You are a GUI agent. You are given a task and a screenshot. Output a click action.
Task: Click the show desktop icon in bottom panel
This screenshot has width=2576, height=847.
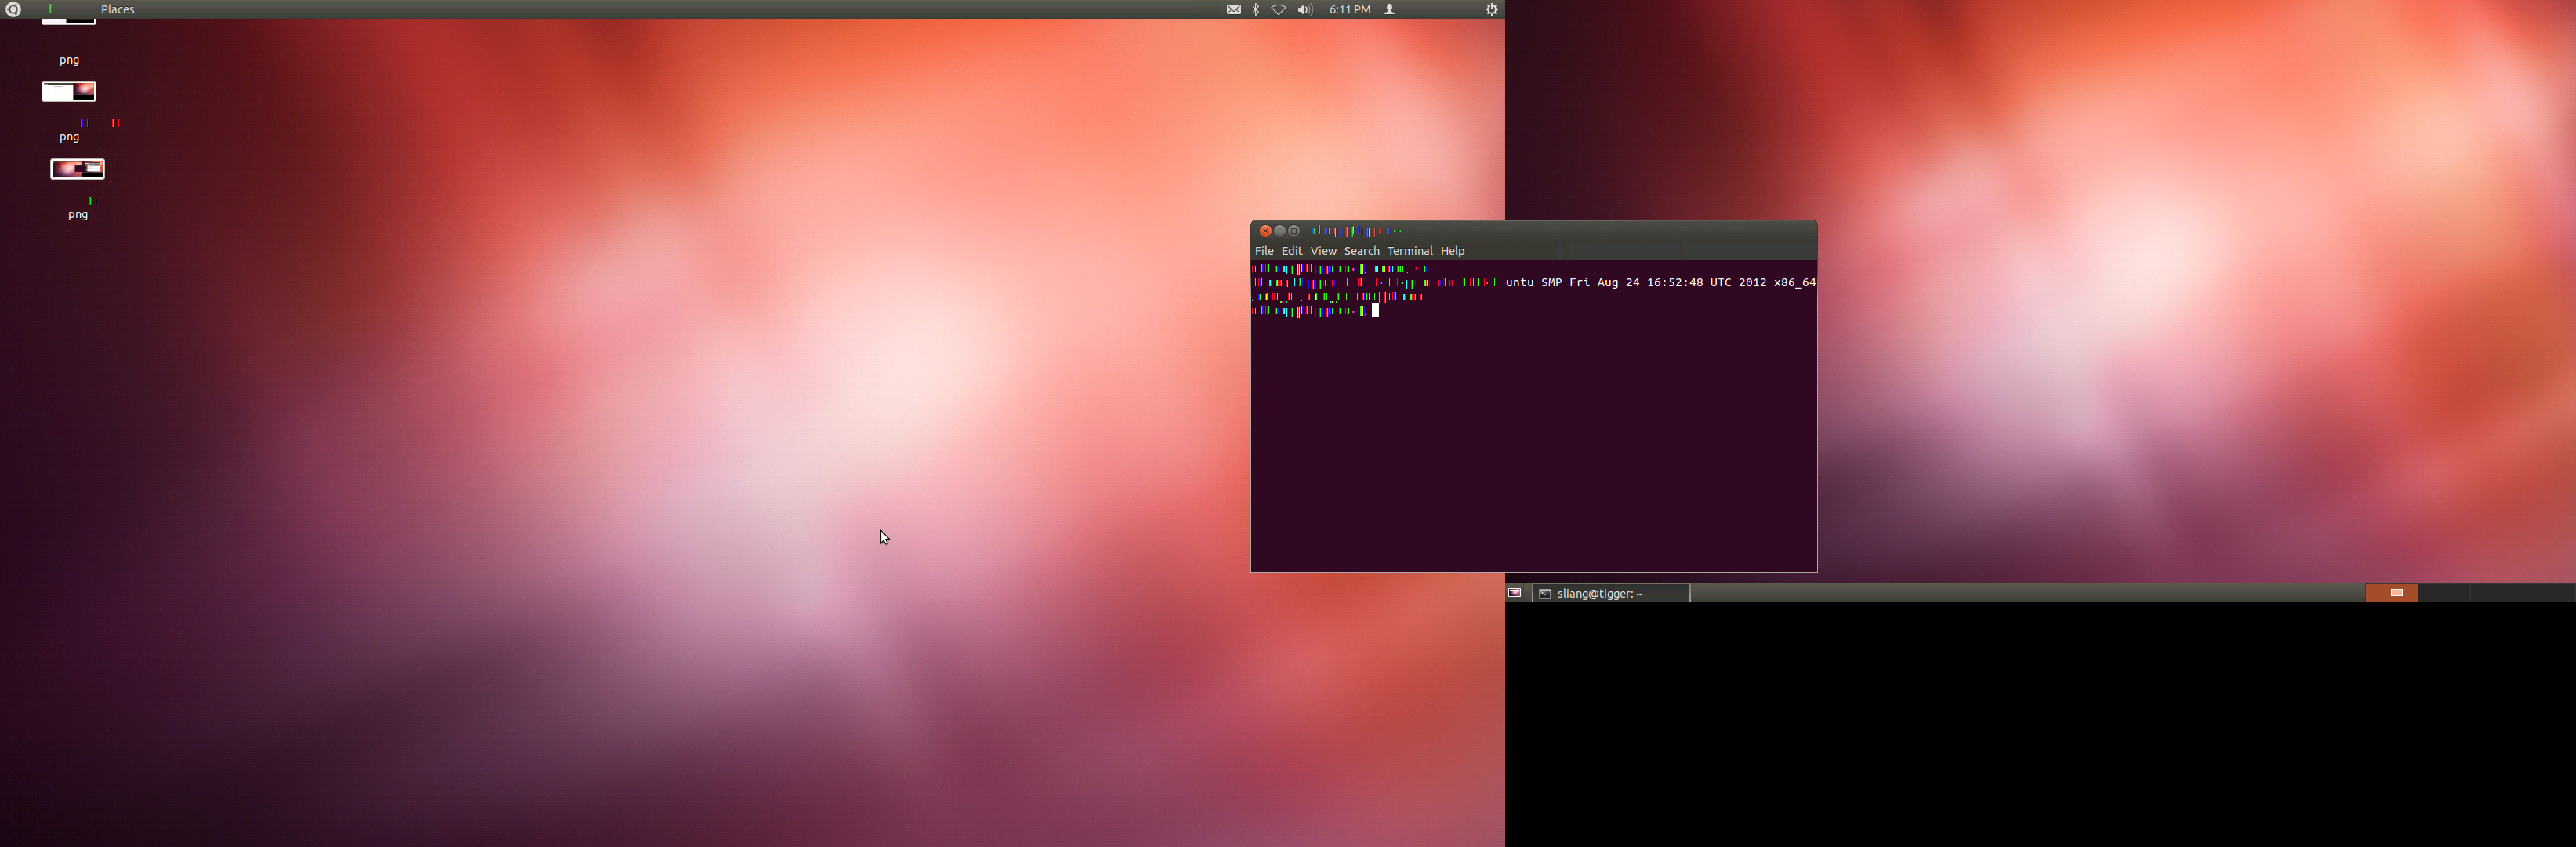[x=1515, y=593]
